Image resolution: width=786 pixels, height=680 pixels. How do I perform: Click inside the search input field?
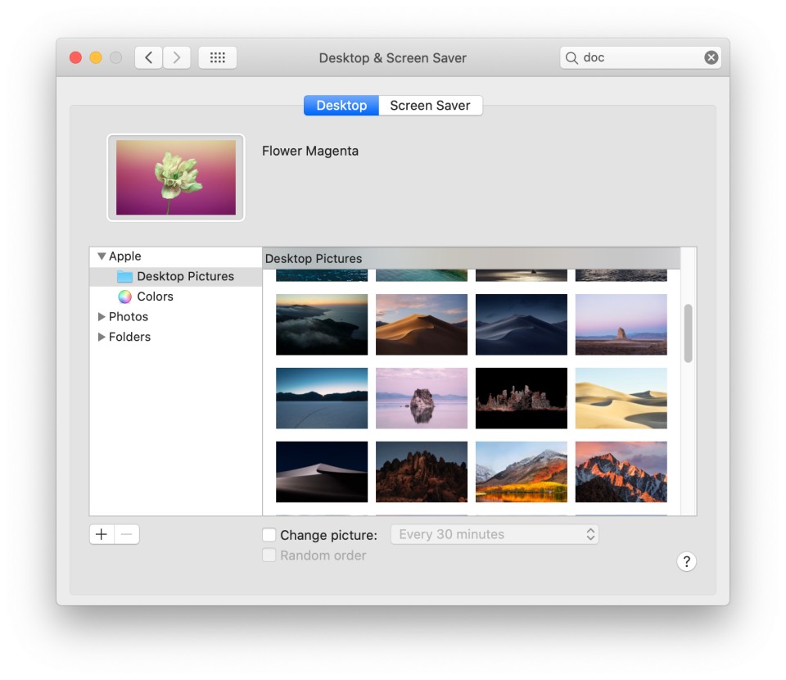pos(639,57)
